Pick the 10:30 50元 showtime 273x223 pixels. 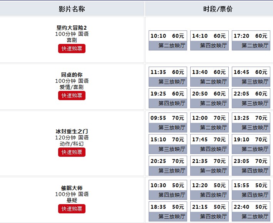[168, 190]
